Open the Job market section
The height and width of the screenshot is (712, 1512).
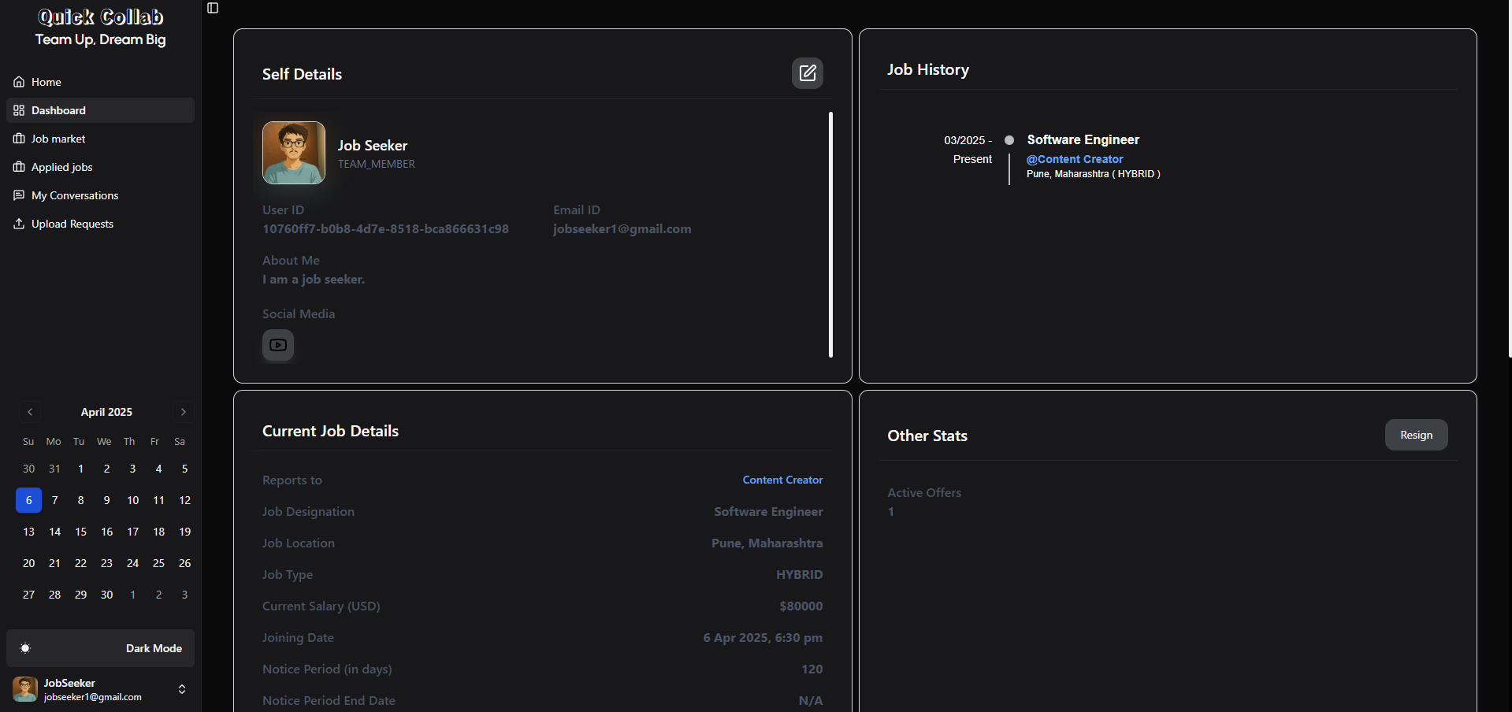[58, 139]
